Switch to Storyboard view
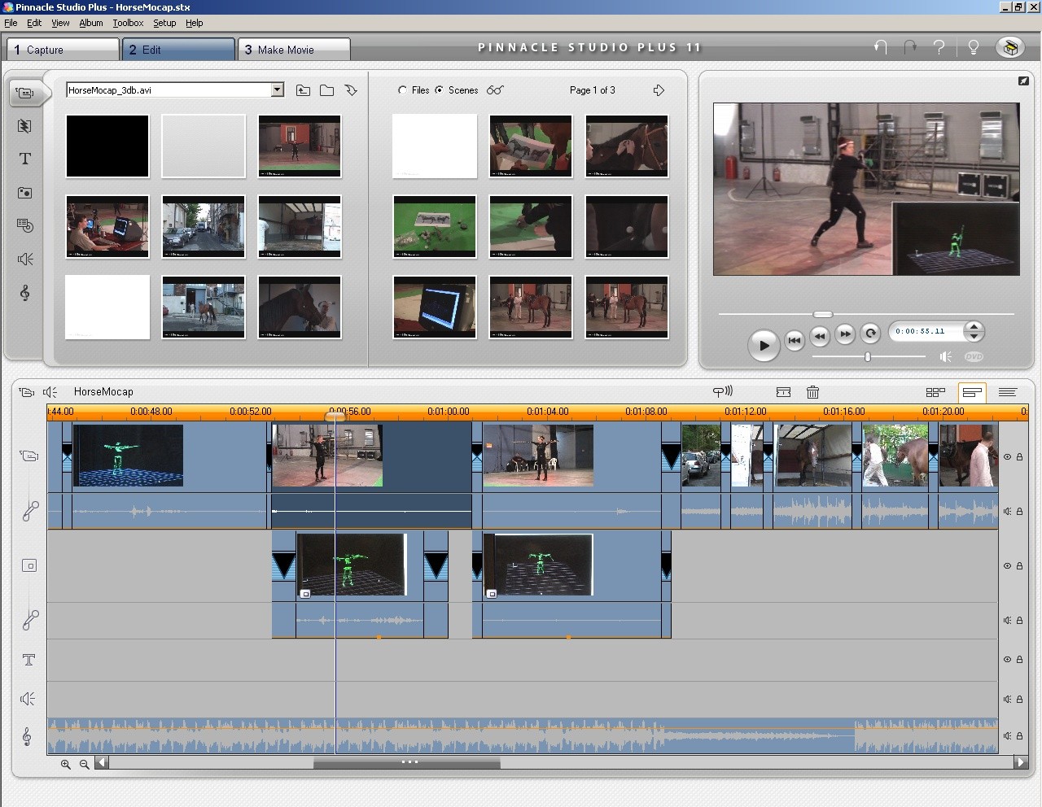This screenshot has width=1042, height=807. 935,392
